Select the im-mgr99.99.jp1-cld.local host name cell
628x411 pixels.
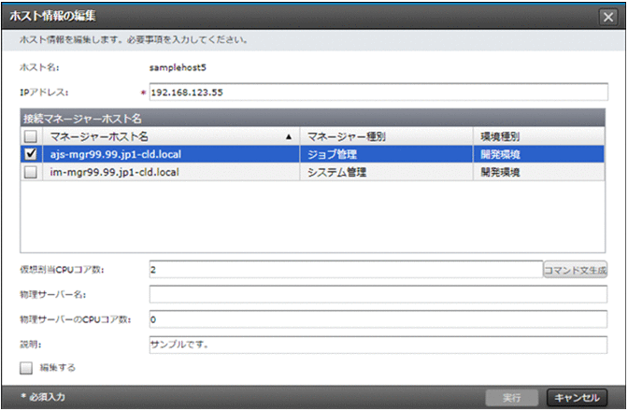[171, 172]
